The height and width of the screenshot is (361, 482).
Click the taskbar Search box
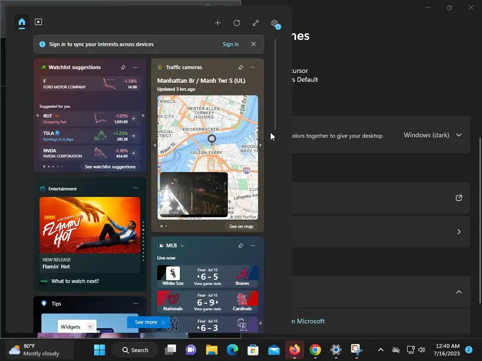coord(135,350)
